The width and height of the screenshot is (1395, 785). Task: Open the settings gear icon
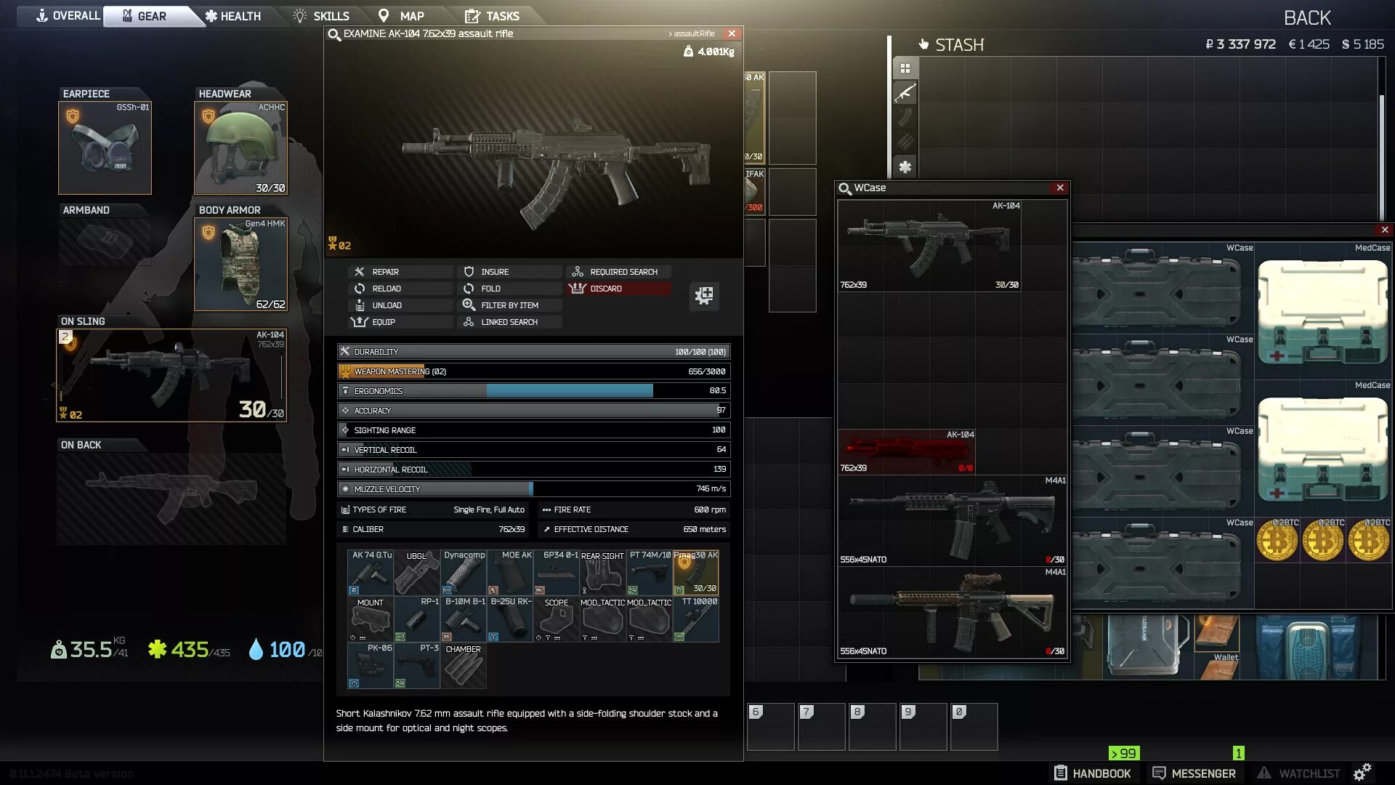coord(1362,772)
